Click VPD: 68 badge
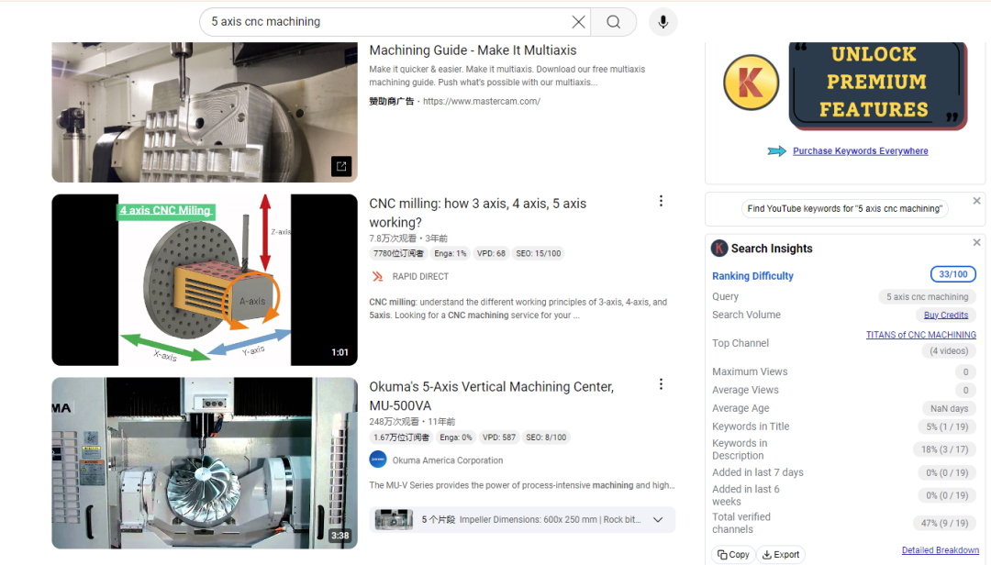 pos(491,253)
